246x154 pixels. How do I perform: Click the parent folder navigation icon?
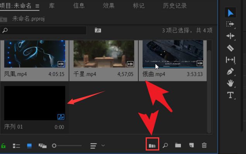(x=3, y=19)
